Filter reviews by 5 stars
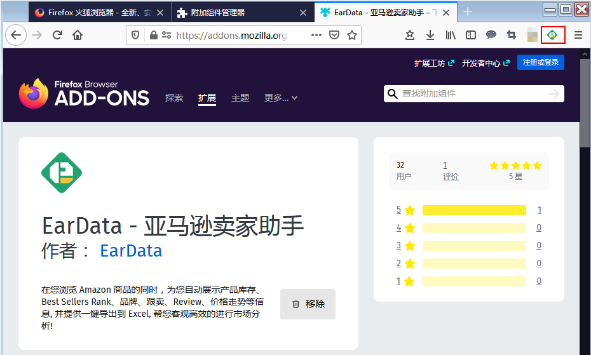The image size is (591, 355). (405, 210)
